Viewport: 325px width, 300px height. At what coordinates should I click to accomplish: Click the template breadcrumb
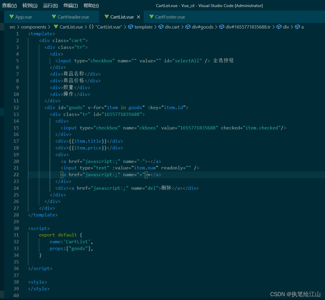pos(143,27)
